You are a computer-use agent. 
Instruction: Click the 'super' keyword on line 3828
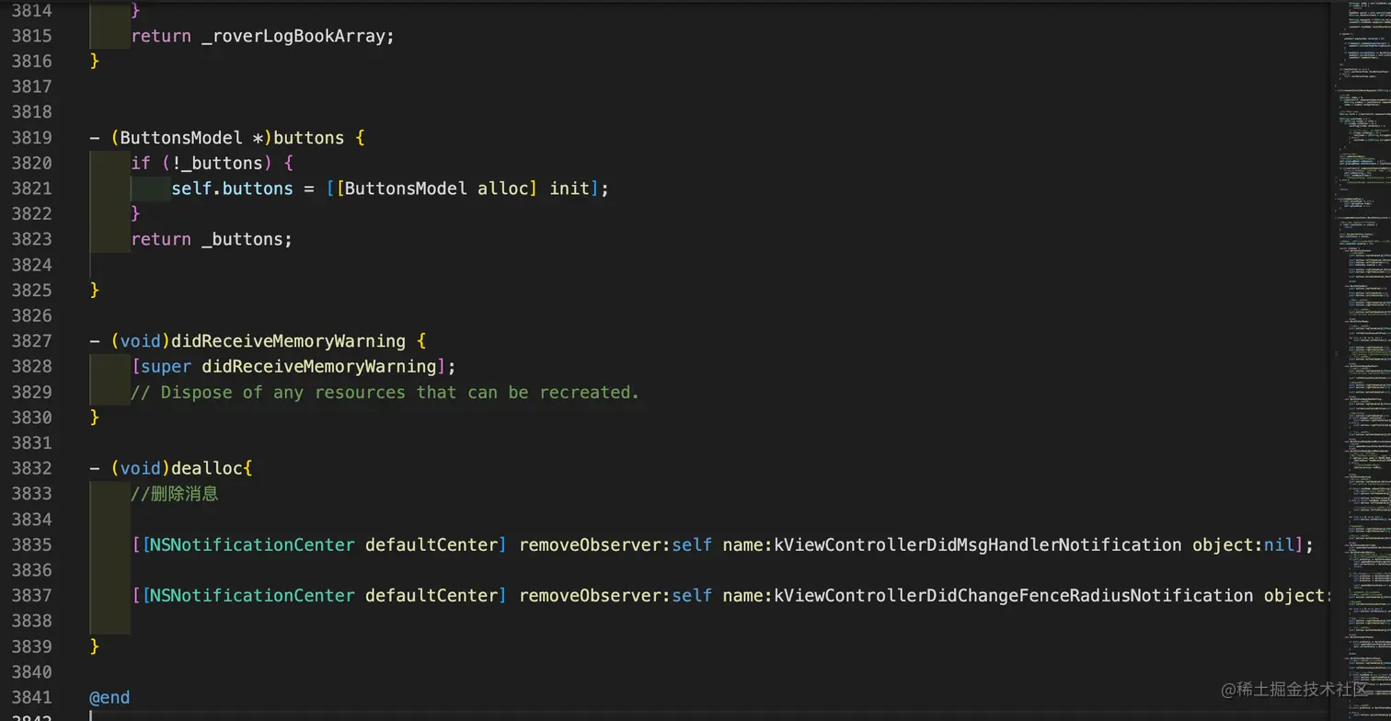click(166, 367)
